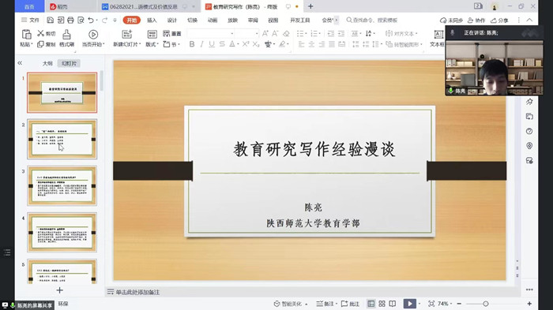This screenshot has height=310, width=553.
Task: Align text right in paragraph group
Action: click(x=322, y=44)
